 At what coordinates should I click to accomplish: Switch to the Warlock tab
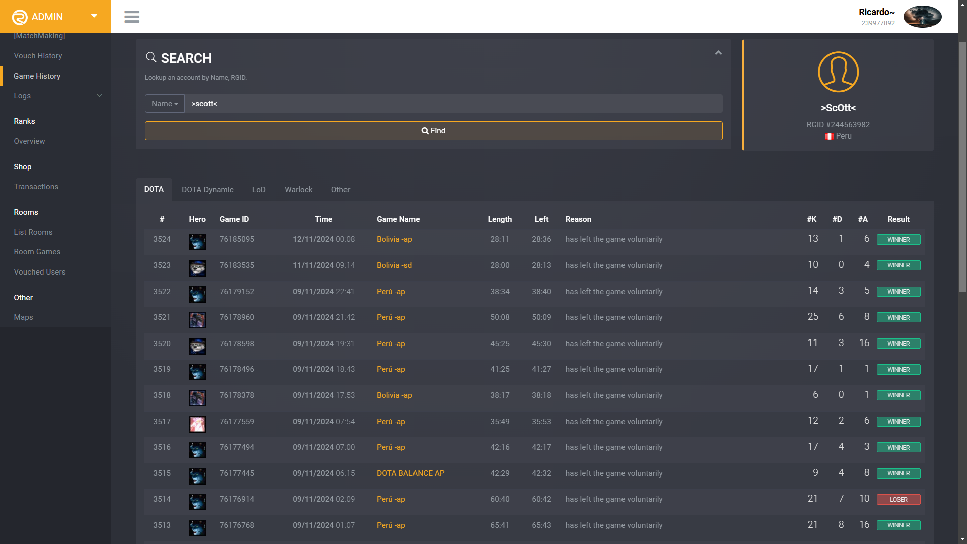coord(299,190)
